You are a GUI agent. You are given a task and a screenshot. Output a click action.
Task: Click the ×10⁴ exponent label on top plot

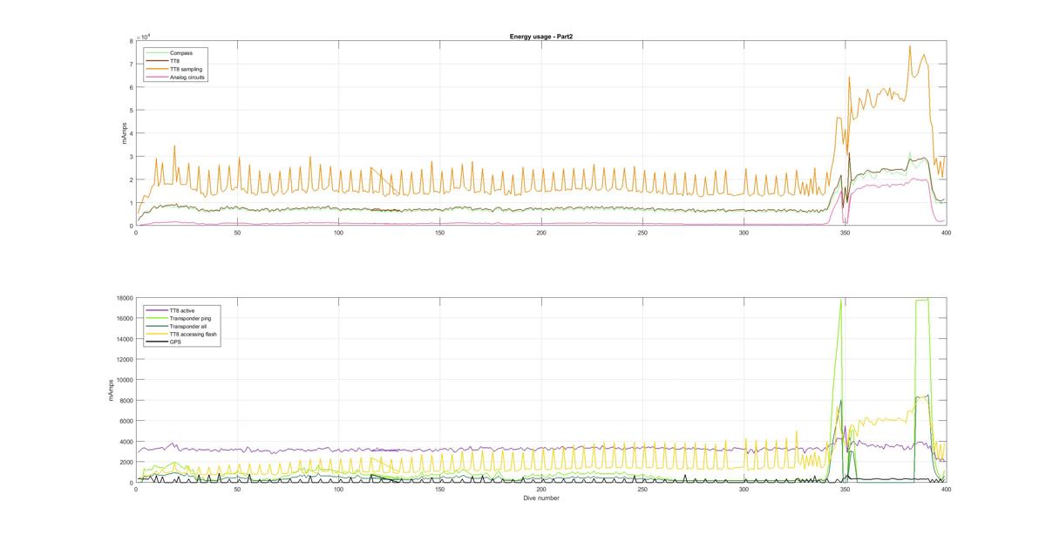145,36
